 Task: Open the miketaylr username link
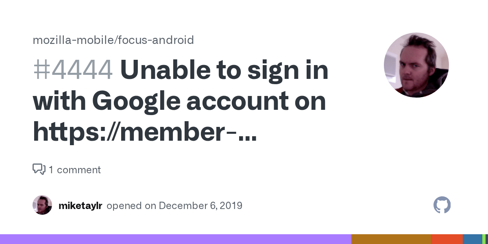[80, 206]
